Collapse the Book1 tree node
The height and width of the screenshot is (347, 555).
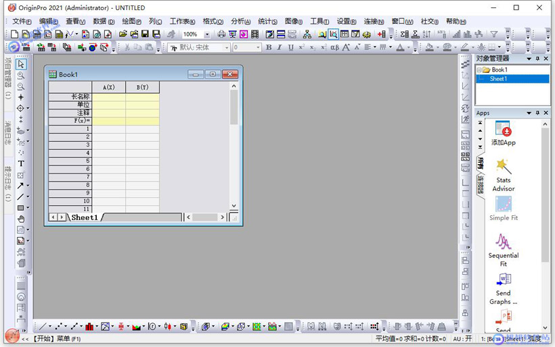point(479,70)
